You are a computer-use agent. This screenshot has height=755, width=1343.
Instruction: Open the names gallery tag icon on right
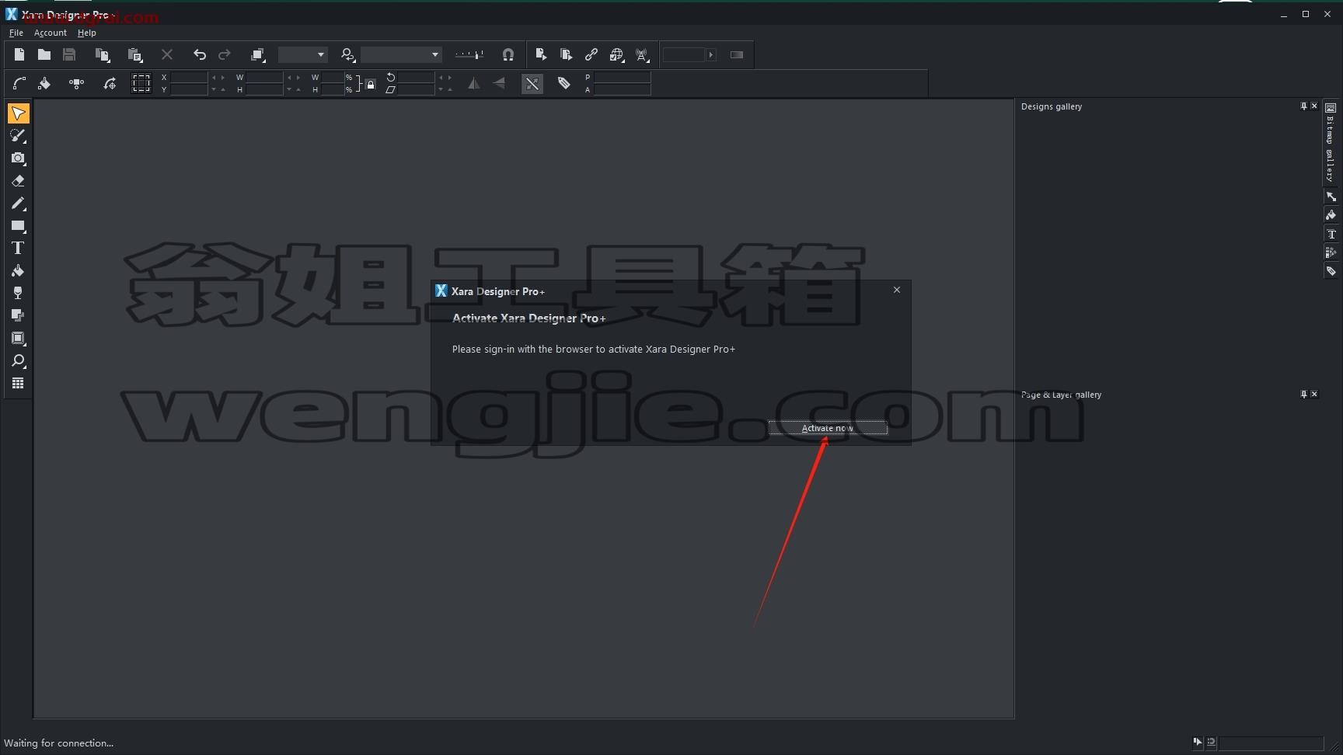[x=1331, y=271]
